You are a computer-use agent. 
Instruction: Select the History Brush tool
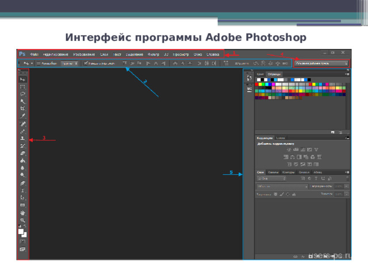(22, 145)
